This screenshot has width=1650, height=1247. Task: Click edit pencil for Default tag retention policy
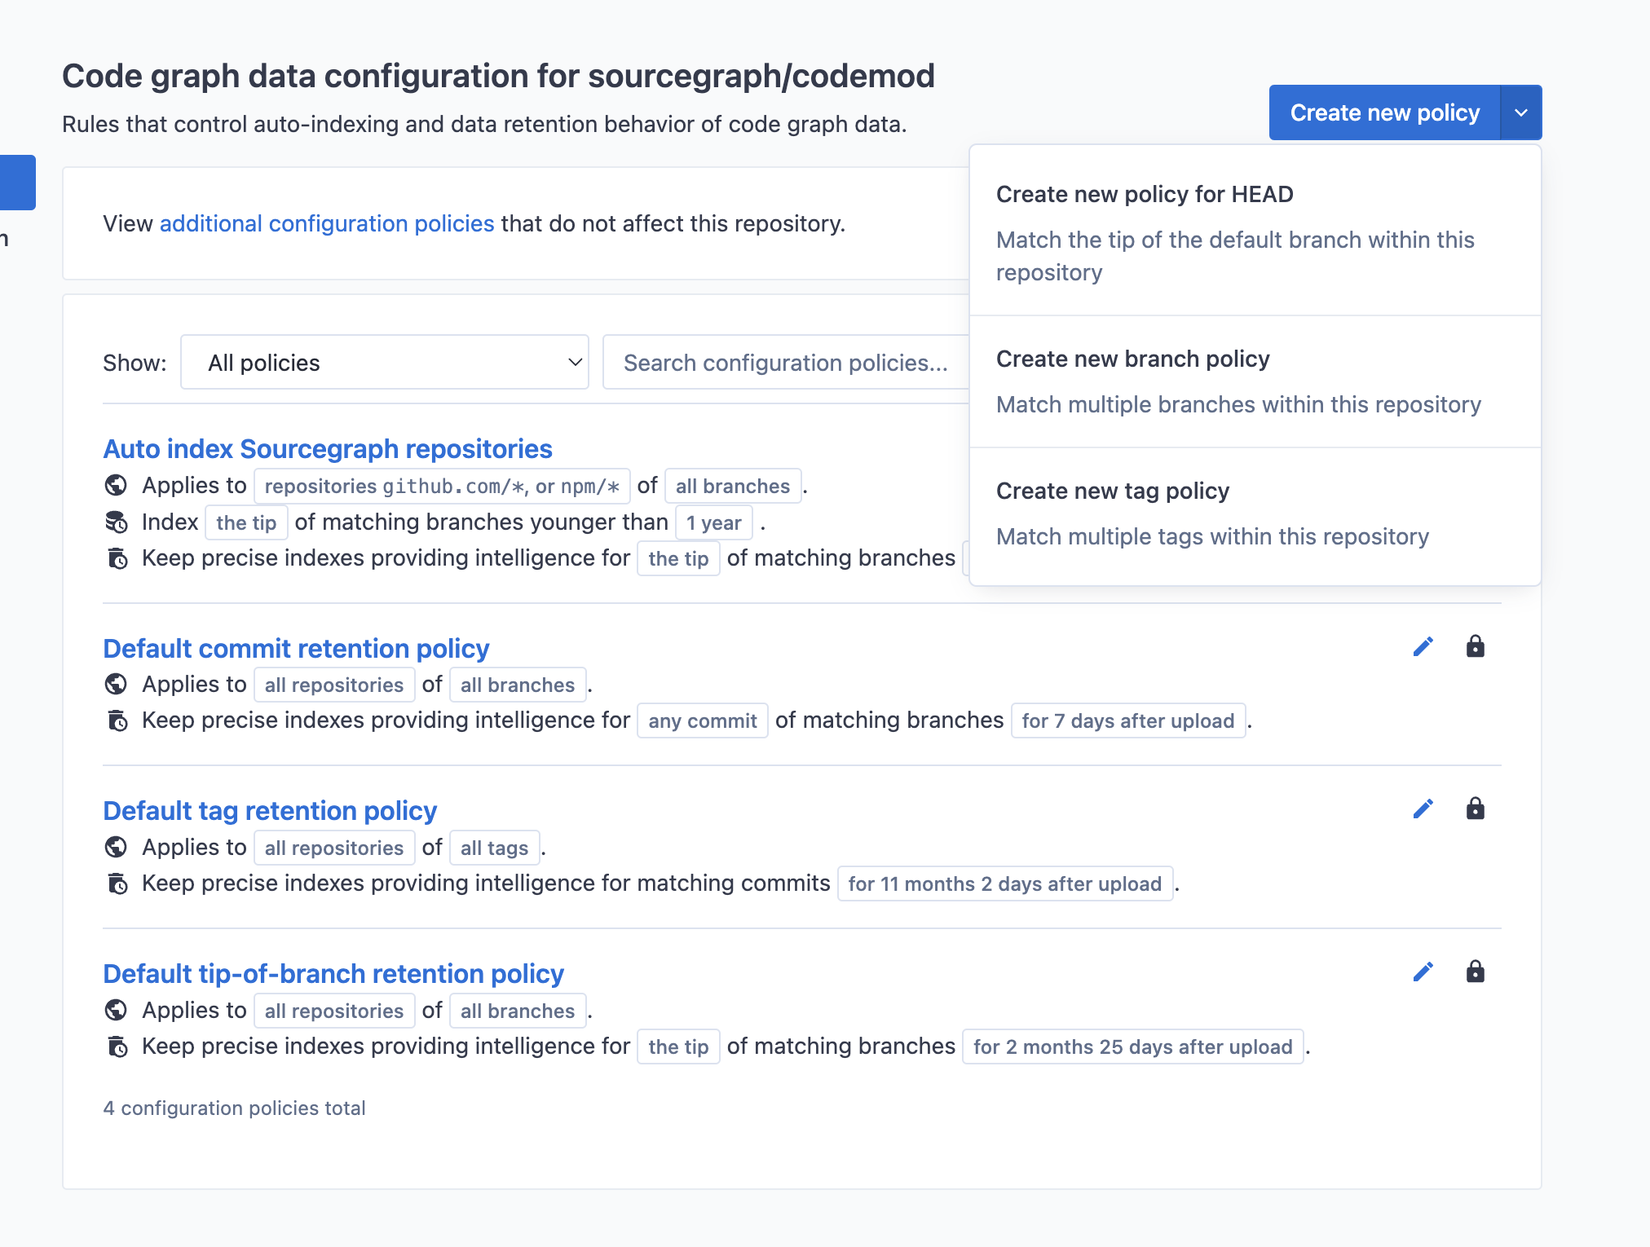1423,809
